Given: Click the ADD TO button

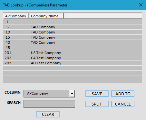Looking at the screenshot, I should point(123,94).
